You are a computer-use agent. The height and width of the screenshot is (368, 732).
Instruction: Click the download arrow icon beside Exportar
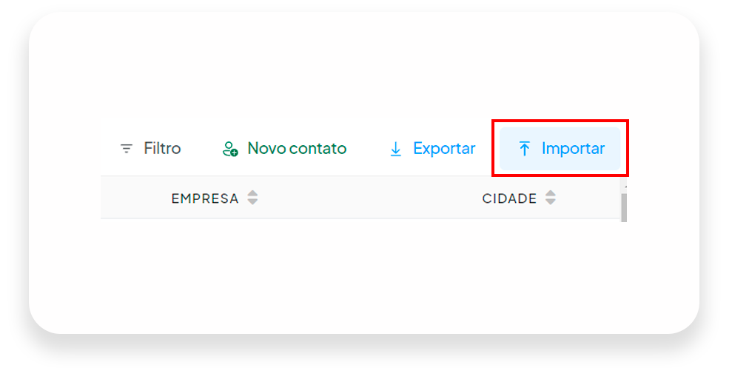[x=395, y=149]
